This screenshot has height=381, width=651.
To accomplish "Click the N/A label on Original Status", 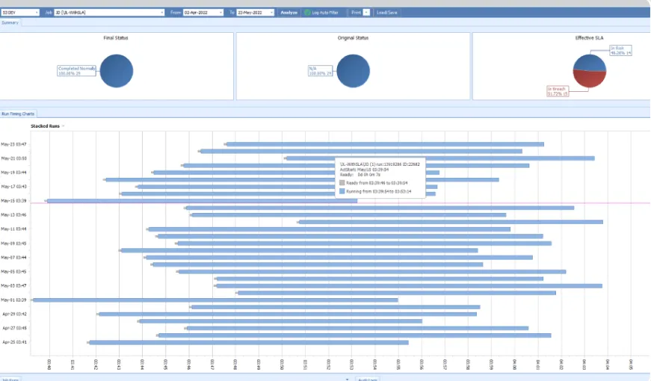I will 320,71.
